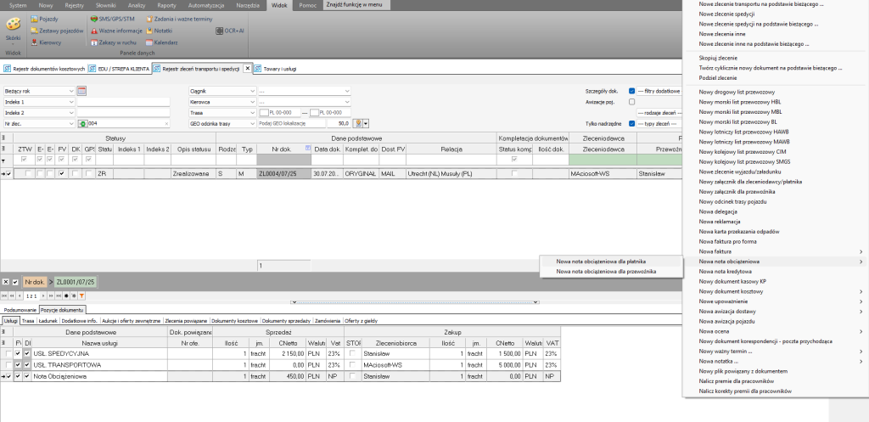Launch the OCR+AI tool
869x422 pixels.
229,30
